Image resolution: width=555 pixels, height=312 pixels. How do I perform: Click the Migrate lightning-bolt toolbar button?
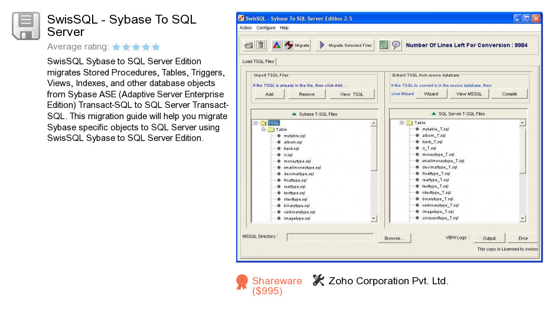click(297, 45)
